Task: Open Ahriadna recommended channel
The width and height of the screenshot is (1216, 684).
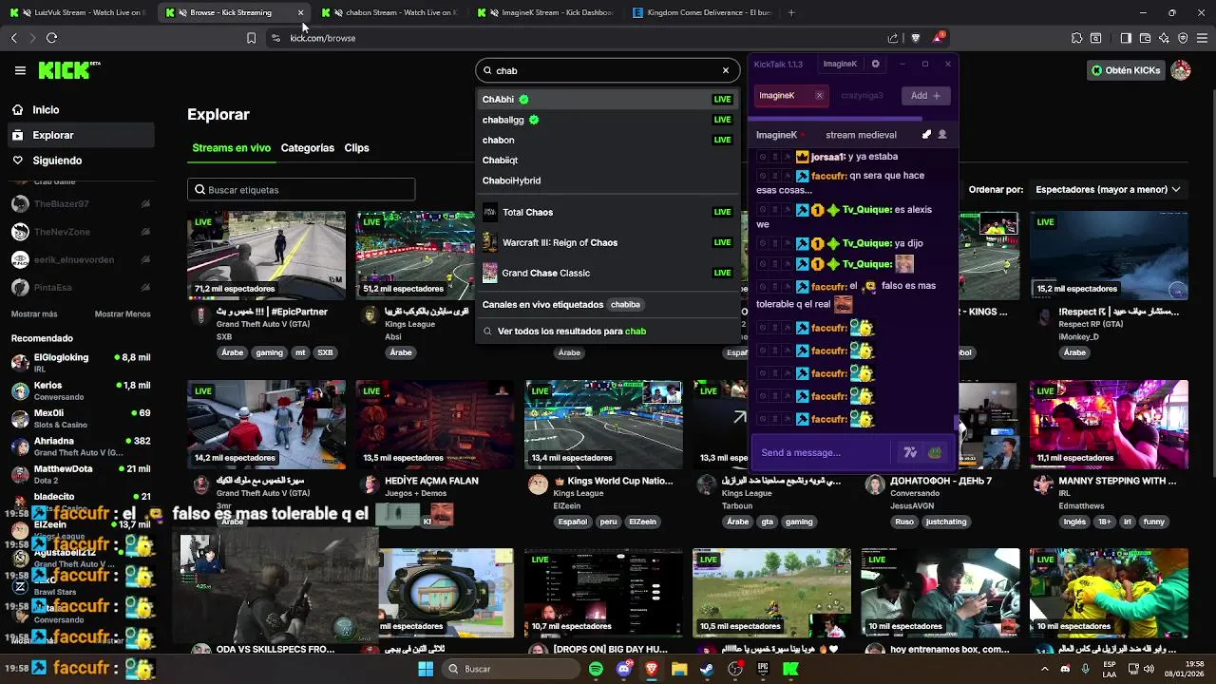Action: (x=80, y=446)
